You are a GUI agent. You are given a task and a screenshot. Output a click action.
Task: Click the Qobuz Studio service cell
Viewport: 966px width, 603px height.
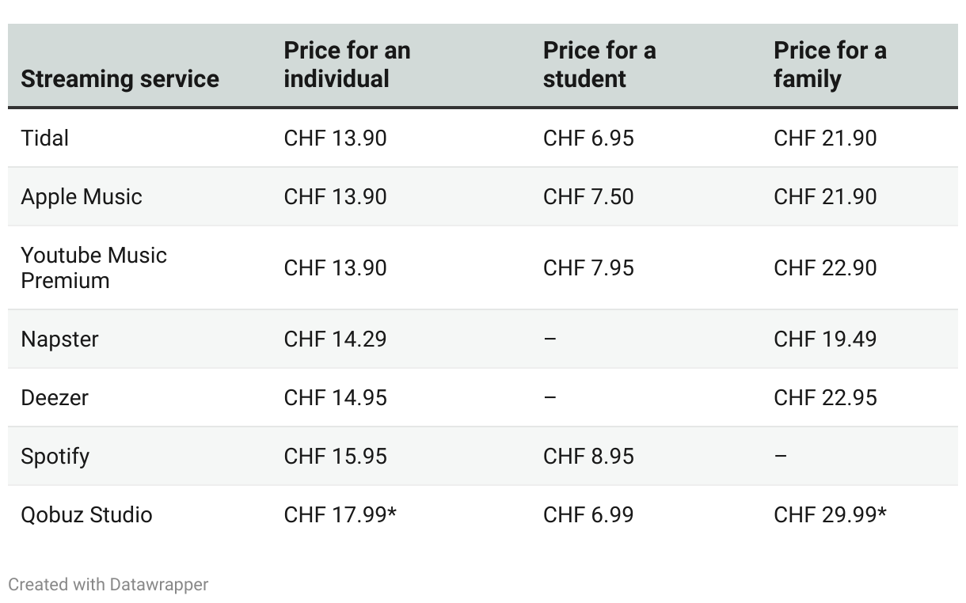(x=86, y=515)
